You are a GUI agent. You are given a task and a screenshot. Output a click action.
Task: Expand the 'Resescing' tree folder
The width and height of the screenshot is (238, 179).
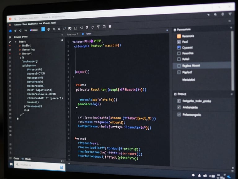tap(20, 50)
